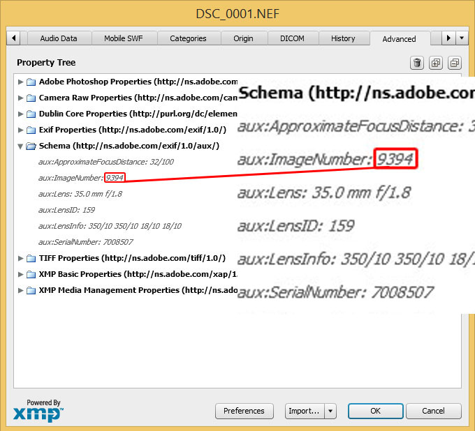Expand the Camera Raw Properties node

20,98
